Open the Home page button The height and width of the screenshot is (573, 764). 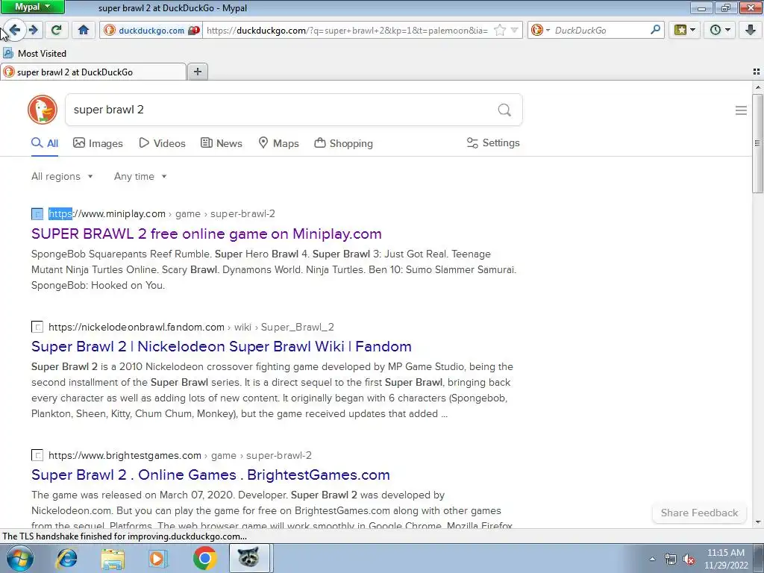click(x=84, y=30)
